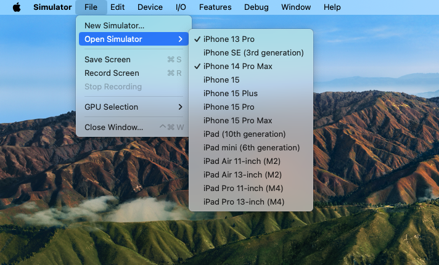Screen dimensions: 439x265
Task: Open the Device menu
Action: pos(150,7)
